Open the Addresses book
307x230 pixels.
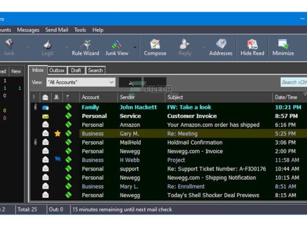tap(220, 47)
